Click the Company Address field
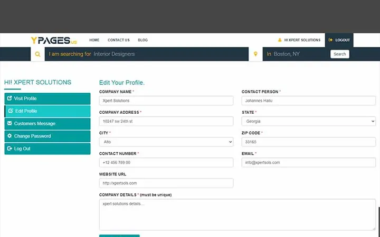 [166, 121]
